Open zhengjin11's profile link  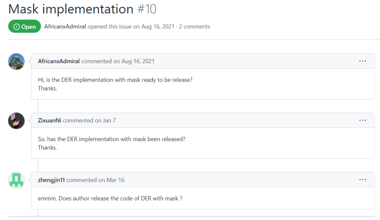(x=51, y=180)
